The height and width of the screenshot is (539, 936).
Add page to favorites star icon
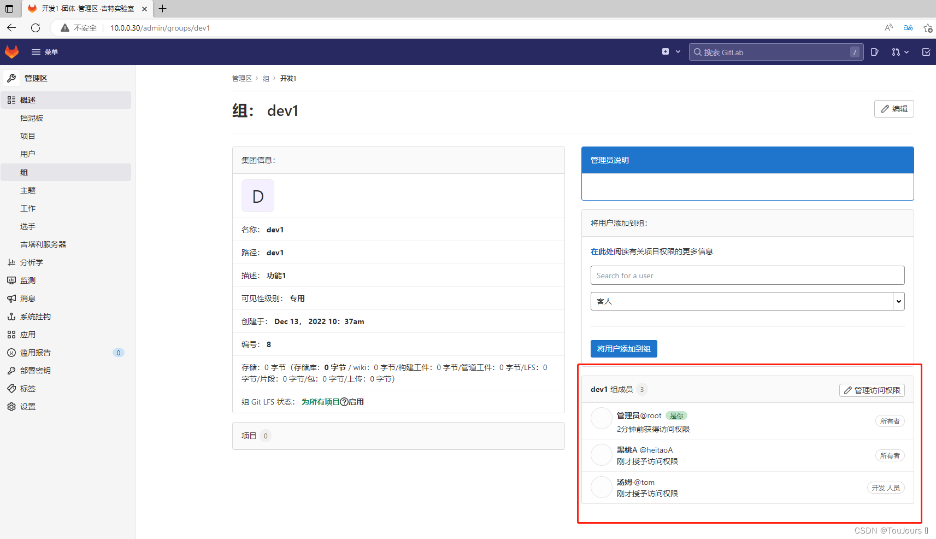pyautogui.click(x=928, y=28)
